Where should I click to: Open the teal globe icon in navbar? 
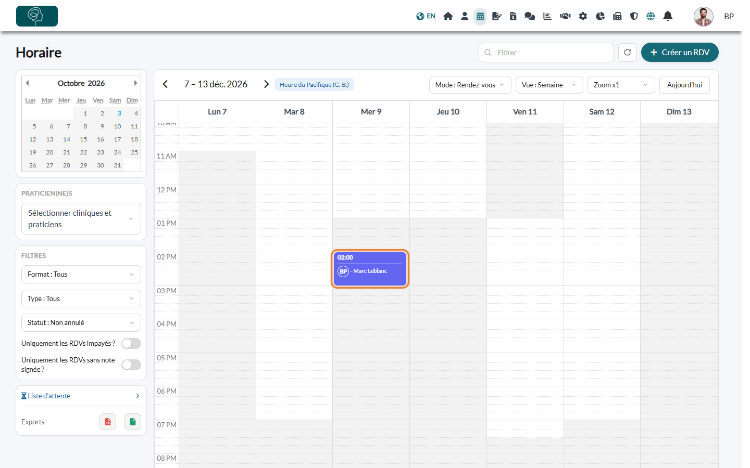pos(651,16)
